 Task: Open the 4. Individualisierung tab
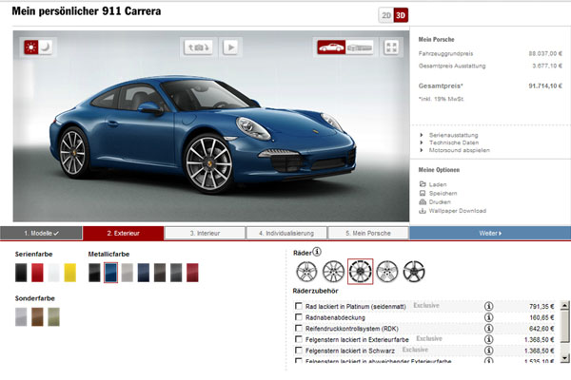click(286, 233)
